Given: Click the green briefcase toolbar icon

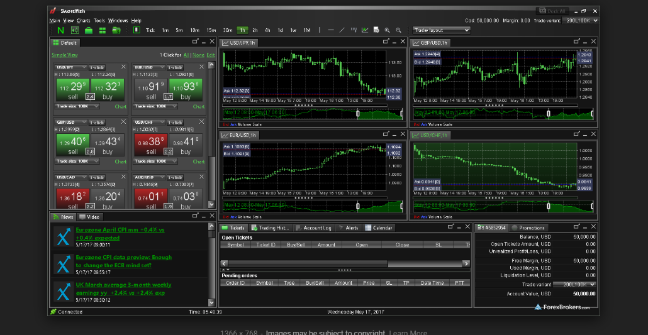Looking at the screenshot, I should (x=89, y=30).
